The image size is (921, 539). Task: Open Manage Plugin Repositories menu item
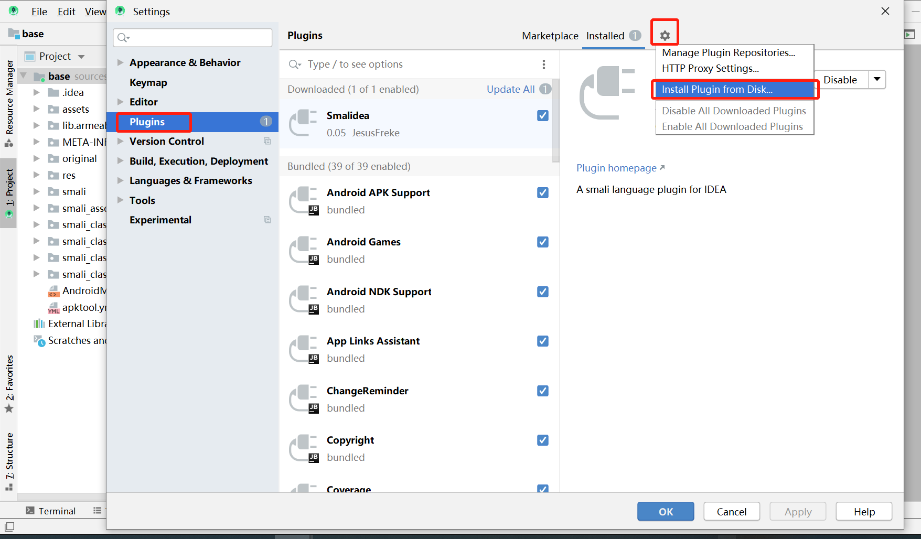coord(734,52)
